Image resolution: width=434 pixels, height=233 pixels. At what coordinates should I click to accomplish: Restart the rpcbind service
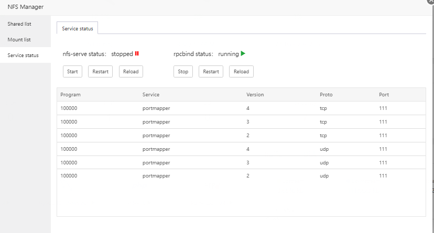[211, 72]
